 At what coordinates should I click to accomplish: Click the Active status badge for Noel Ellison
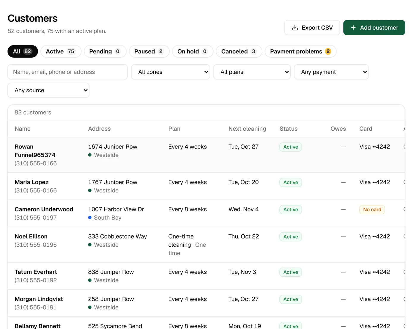pos(291,237)
